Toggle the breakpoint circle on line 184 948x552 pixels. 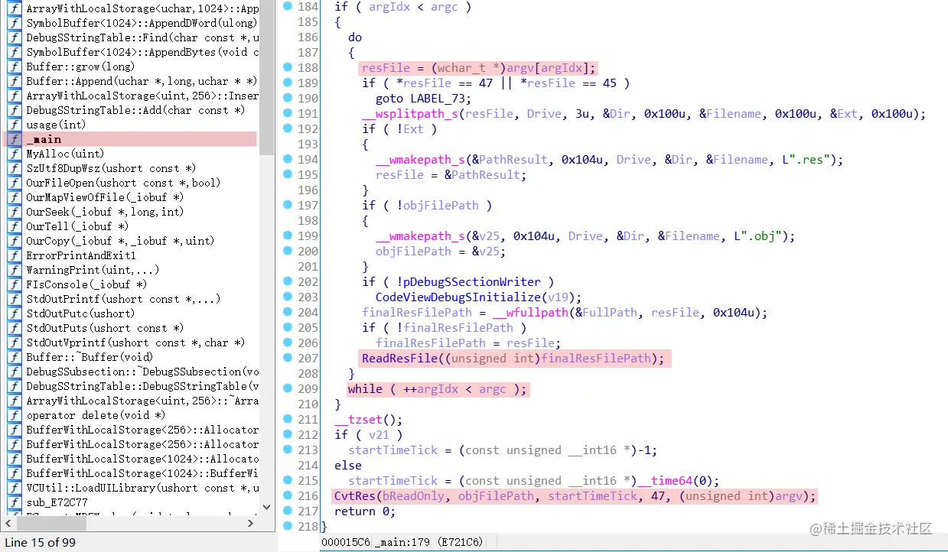288,7
